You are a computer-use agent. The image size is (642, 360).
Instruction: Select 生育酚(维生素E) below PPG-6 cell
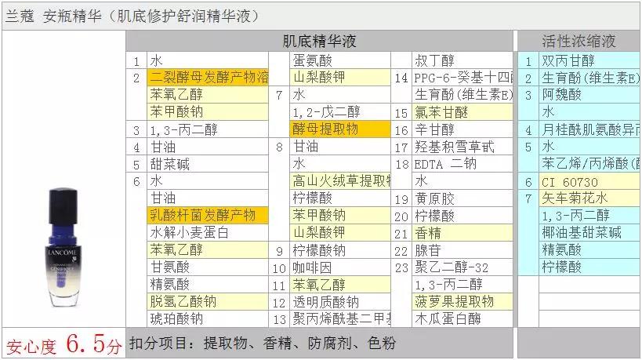462,95
